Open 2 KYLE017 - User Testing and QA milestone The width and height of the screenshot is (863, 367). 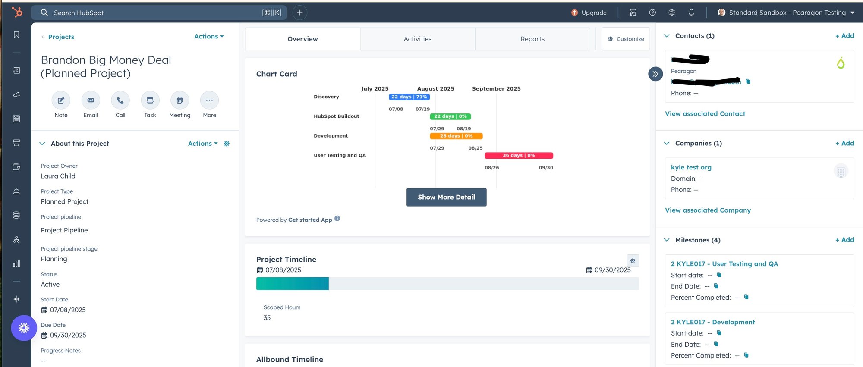click(x=724, y=264)
